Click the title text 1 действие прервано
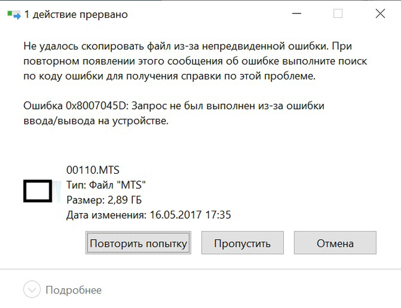401x308 pixels. (x=76, y=15)
